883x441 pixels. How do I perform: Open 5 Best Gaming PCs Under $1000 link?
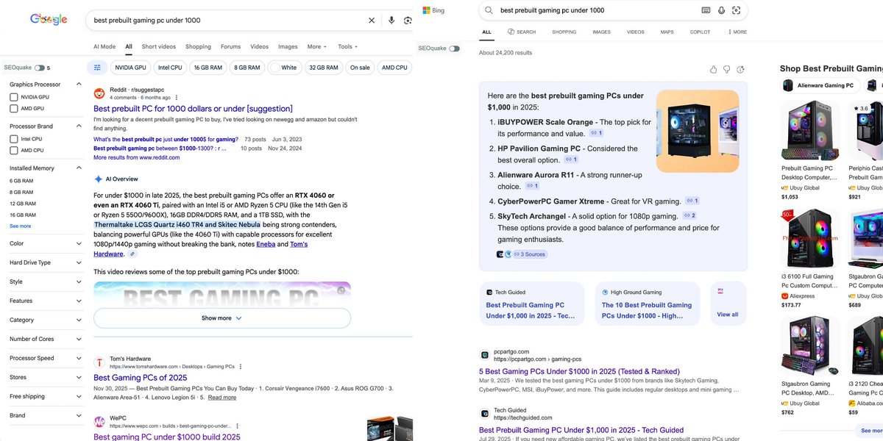coord(579,372)
